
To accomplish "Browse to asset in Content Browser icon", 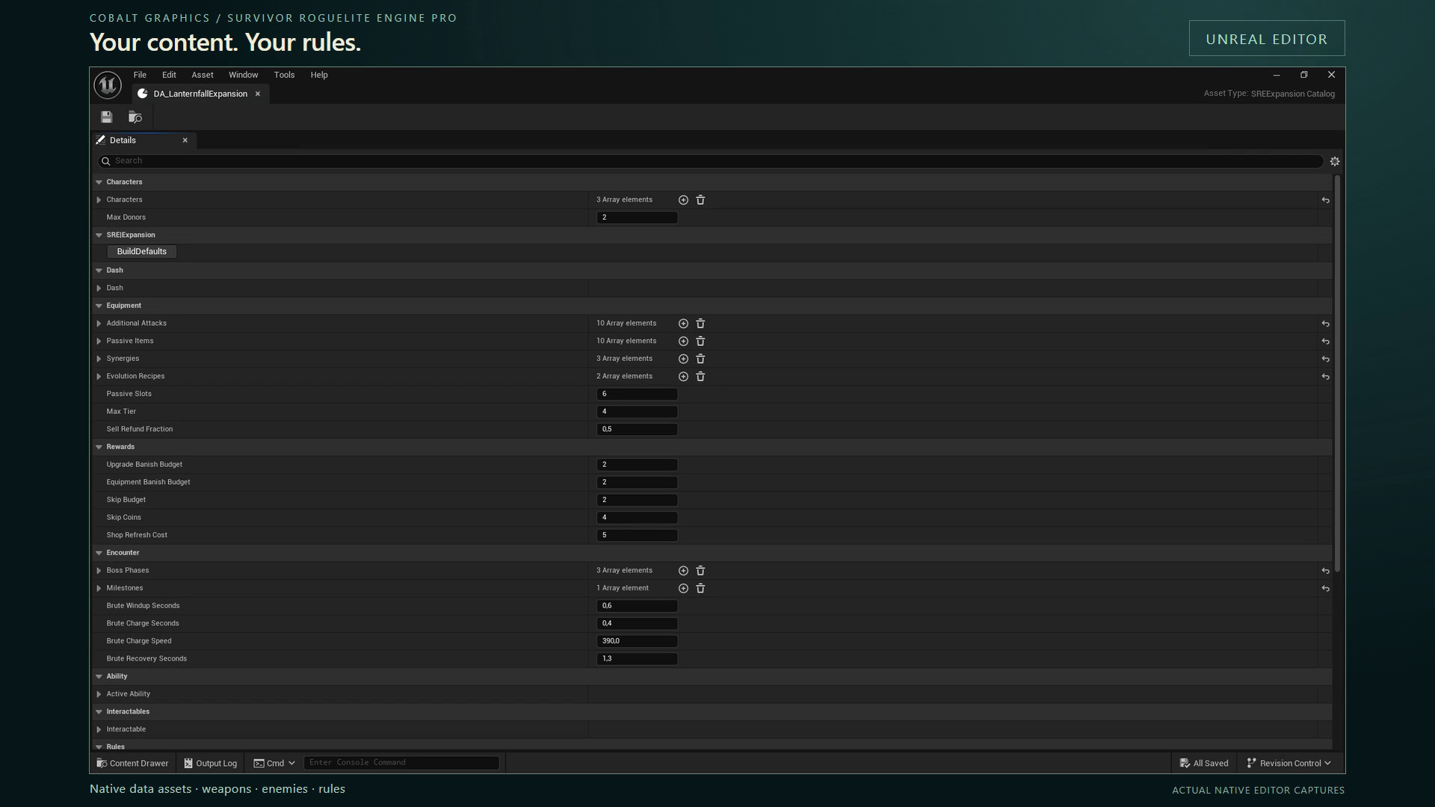I will (135, 117).
